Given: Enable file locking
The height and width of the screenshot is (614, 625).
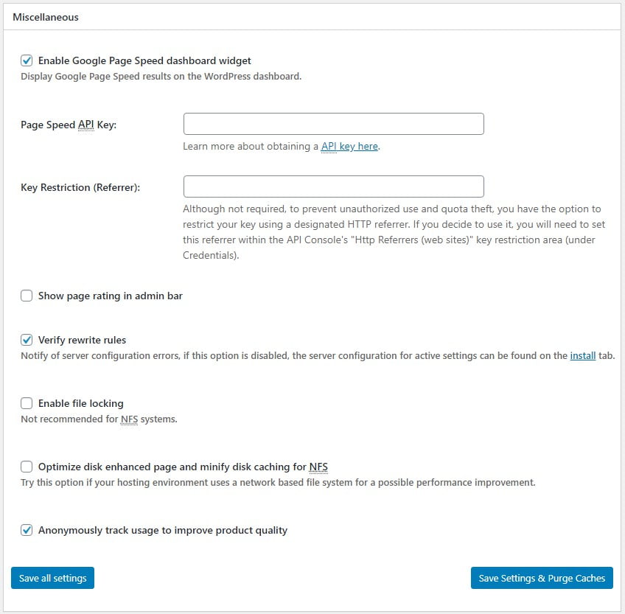Looking at the screenshot, I should (x=27, y=403).
